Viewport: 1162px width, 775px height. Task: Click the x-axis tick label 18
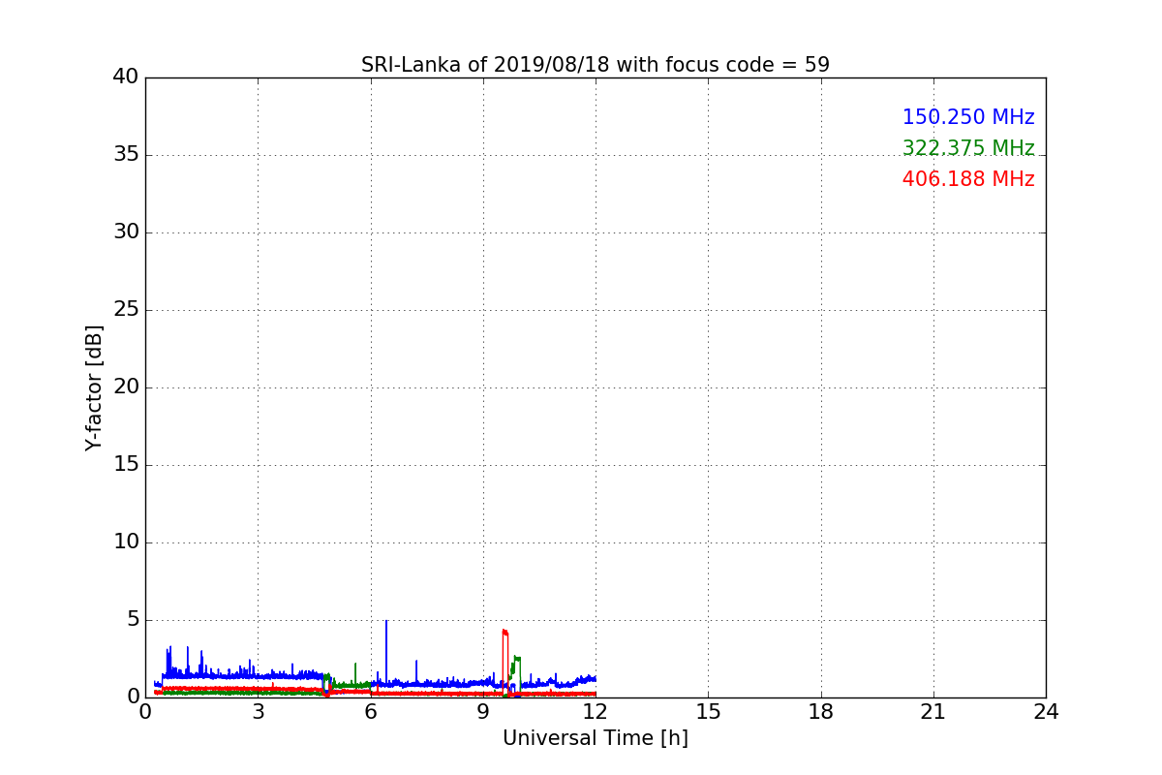point(821,713)
